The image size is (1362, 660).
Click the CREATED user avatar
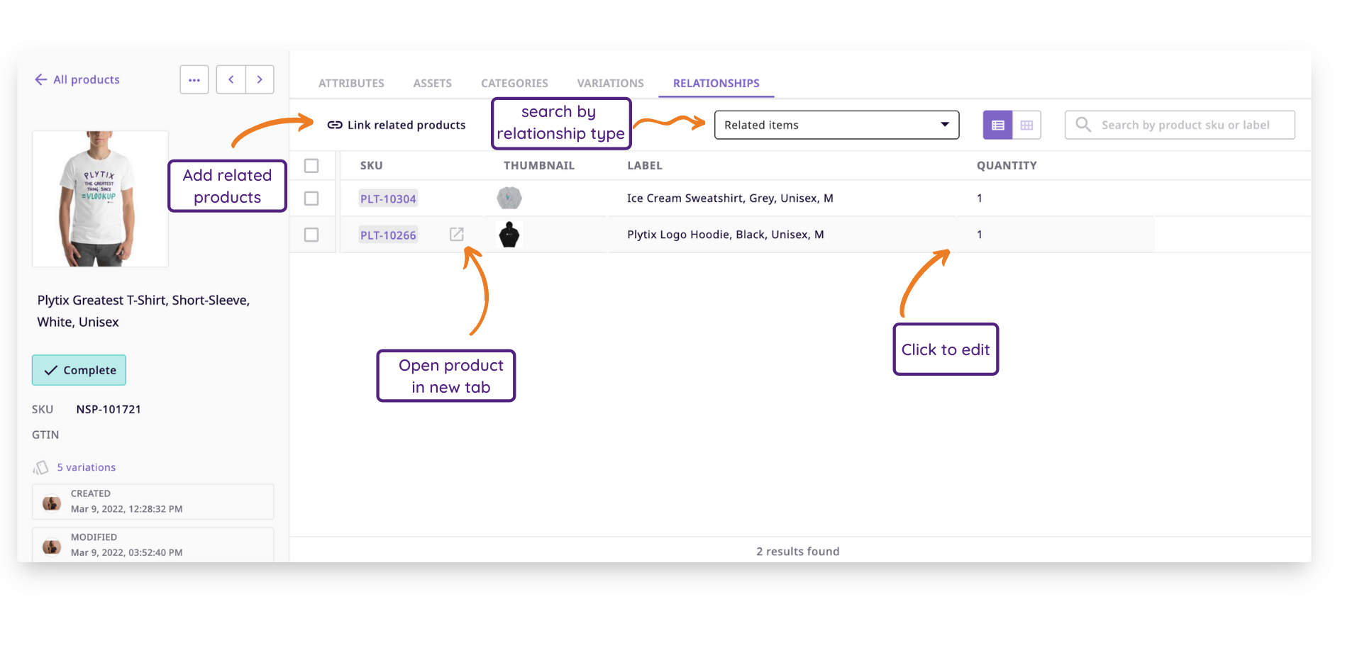[x=51, y=503]
